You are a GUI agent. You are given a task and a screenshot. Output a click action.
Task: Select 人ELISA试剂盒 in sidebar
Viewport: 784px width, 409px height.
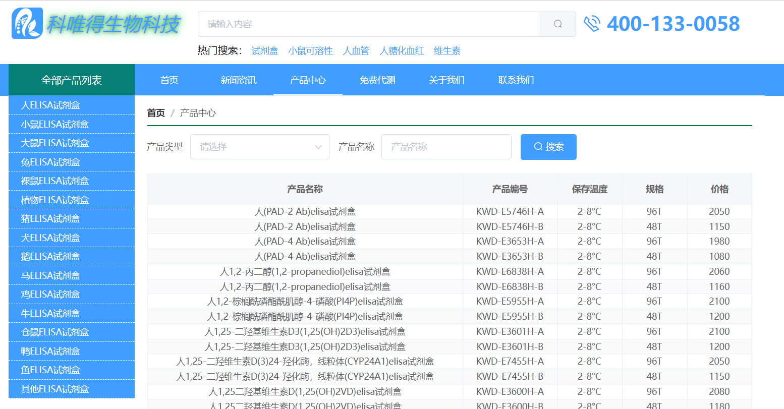[72, 105]
